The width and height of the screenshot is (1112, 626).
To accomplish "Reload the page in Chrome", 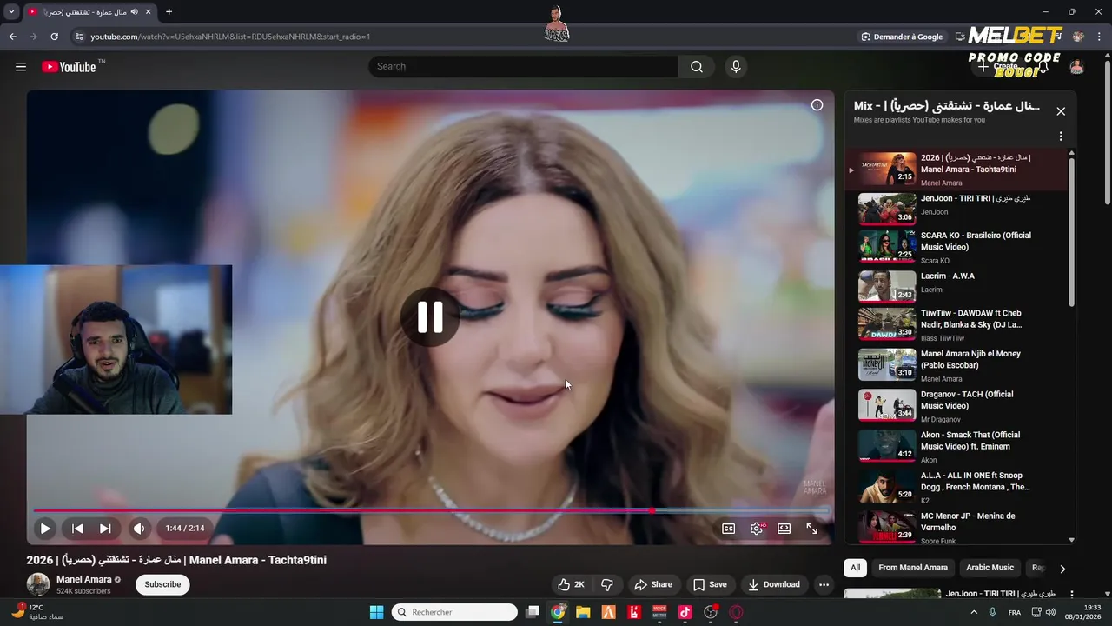I will click(x=54, y=37).
